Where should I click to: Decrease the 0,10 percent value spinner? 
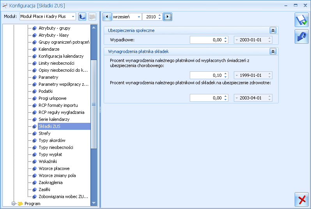[x=226, y=77]
